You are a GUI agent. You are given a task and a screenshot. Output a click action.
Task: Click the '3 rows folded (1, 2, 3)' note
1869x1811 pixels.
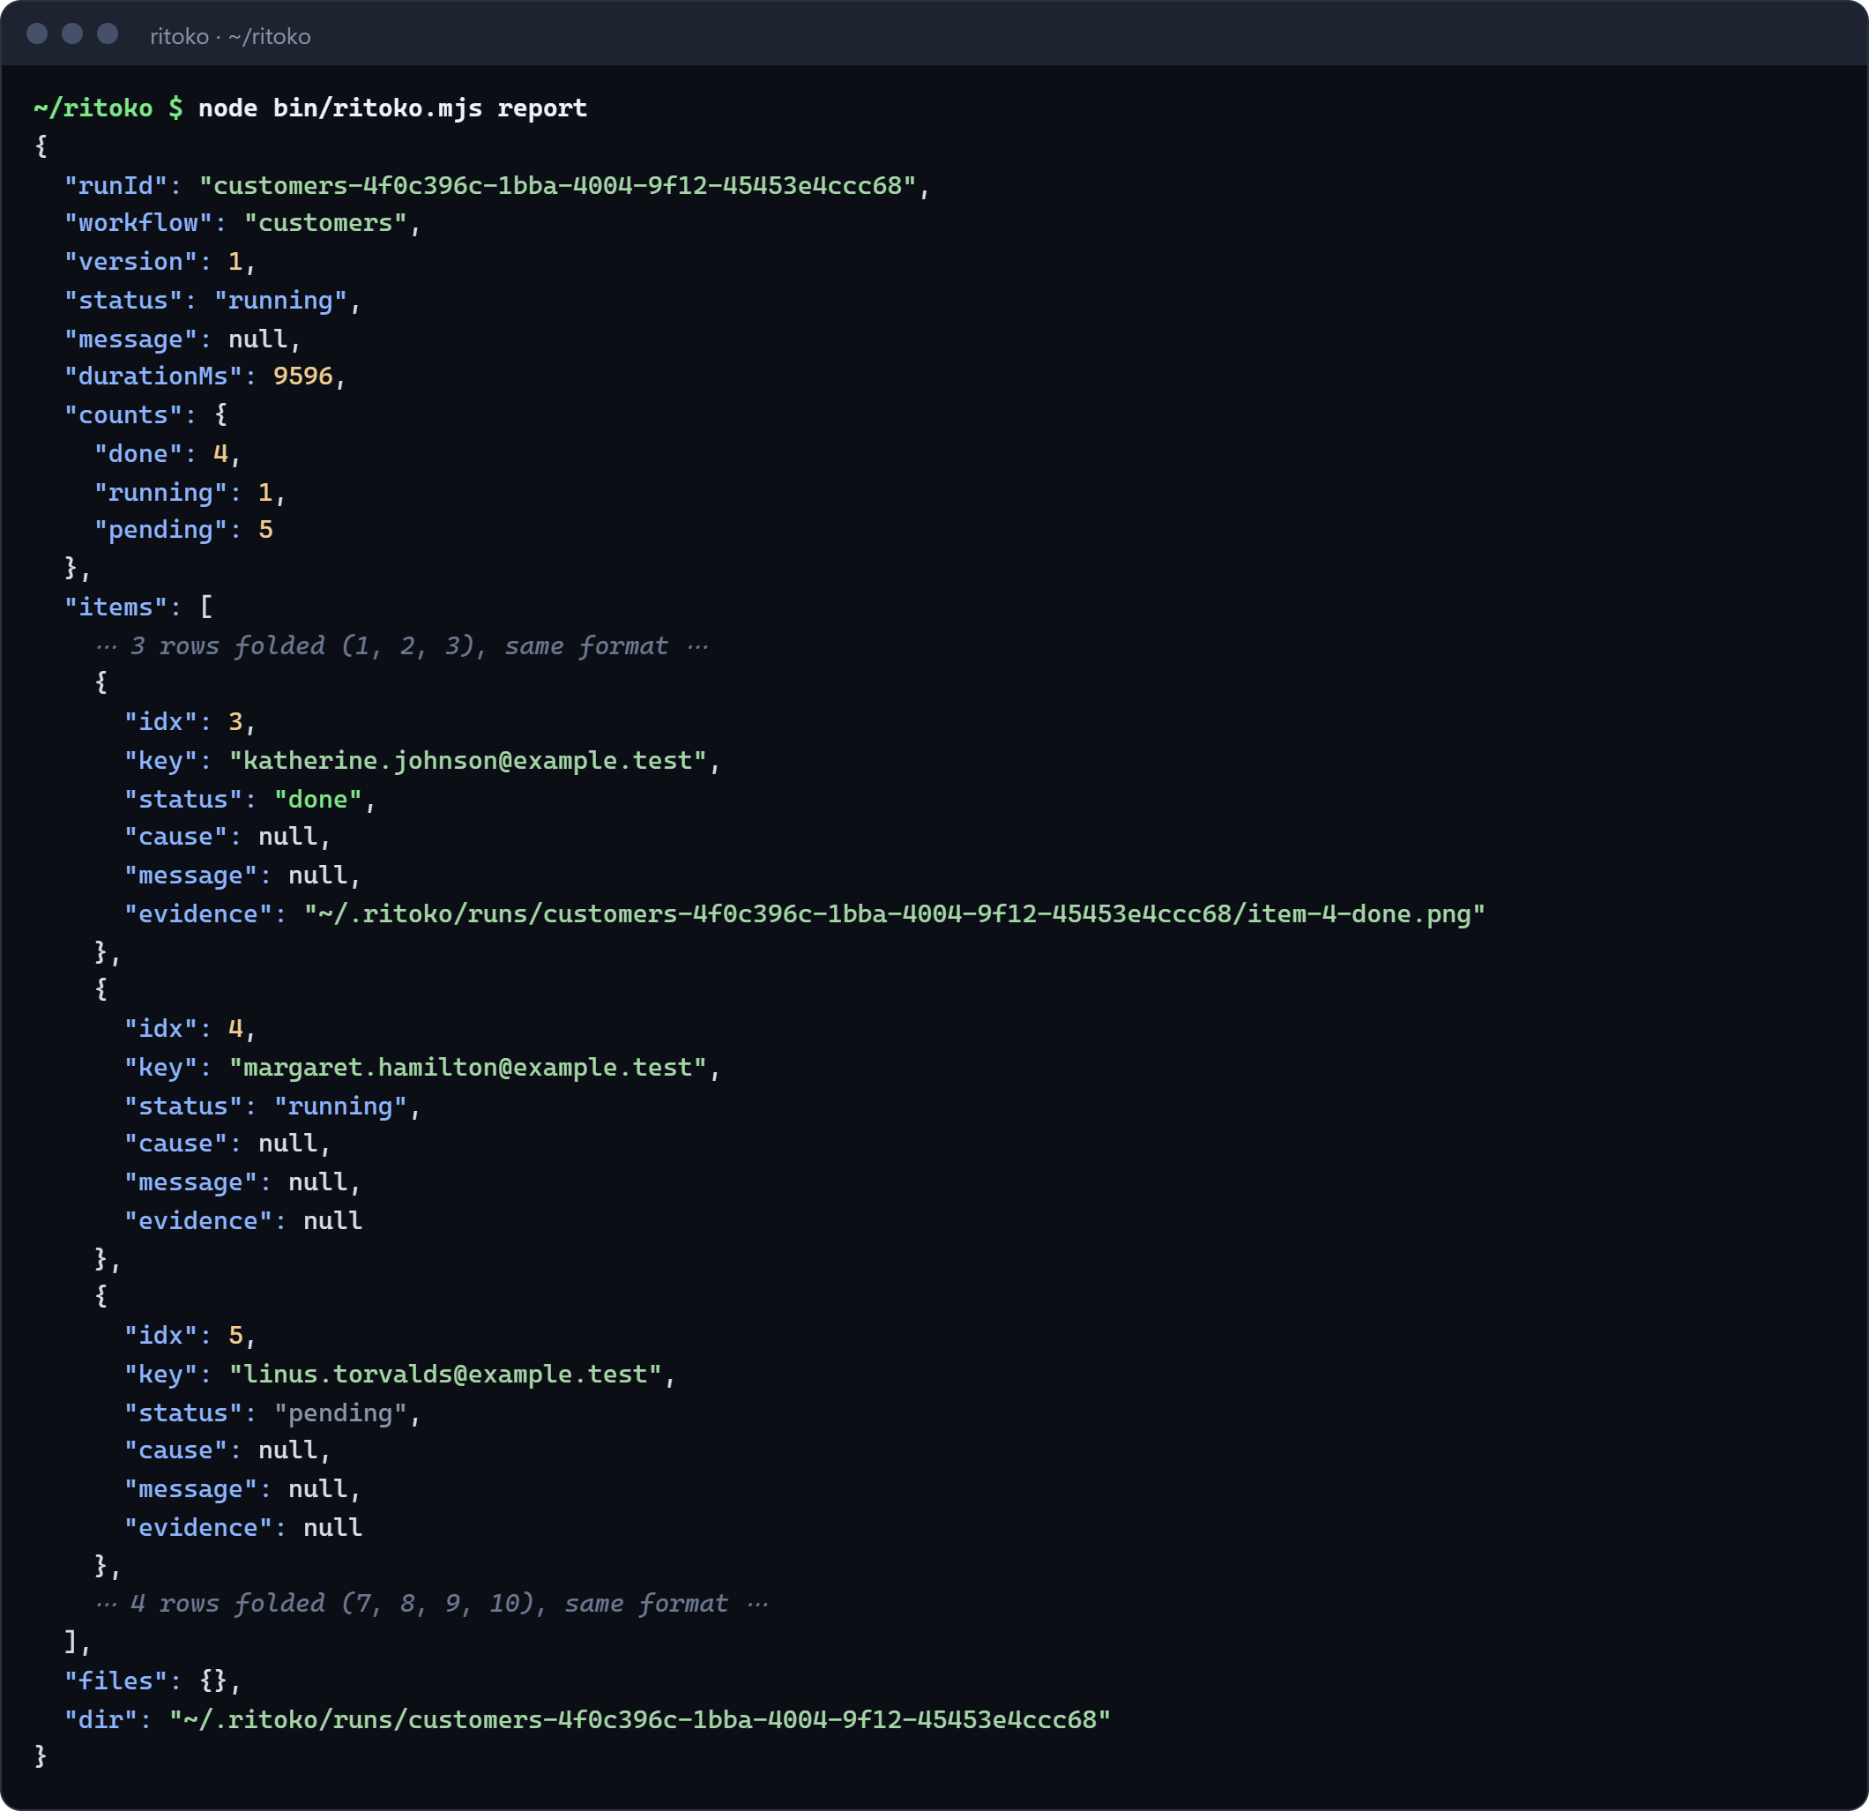click(x=401, y=645)
